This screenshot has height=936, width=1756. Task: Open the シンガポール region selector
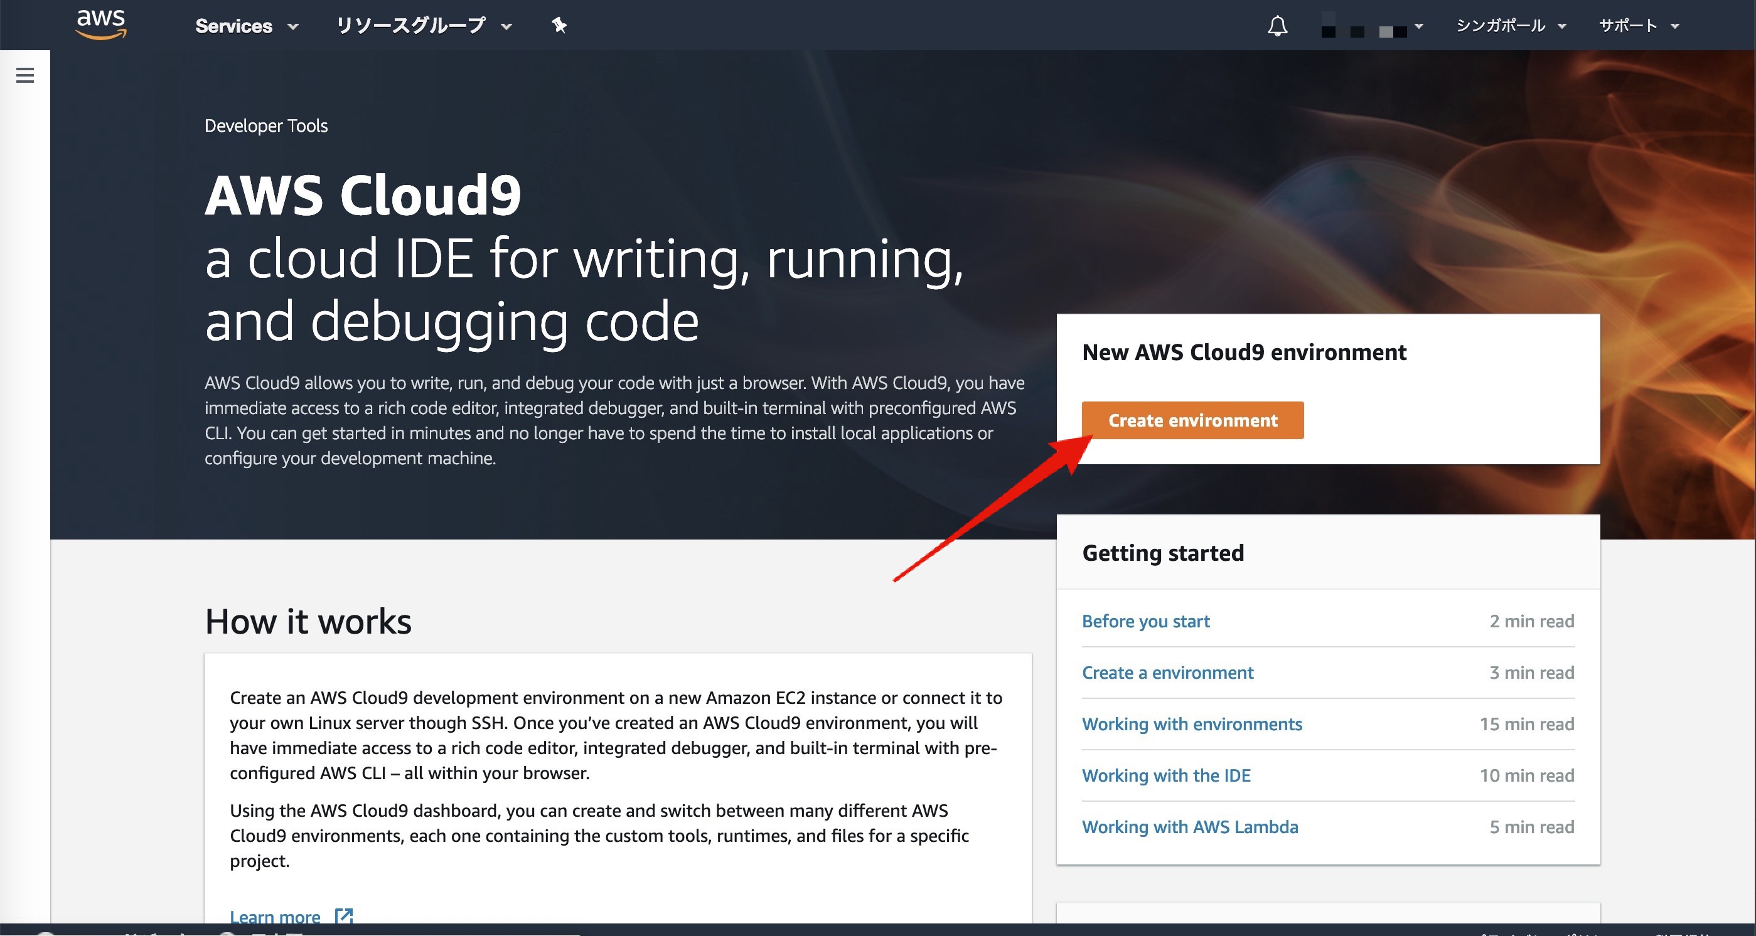(x=1511, y=26)
